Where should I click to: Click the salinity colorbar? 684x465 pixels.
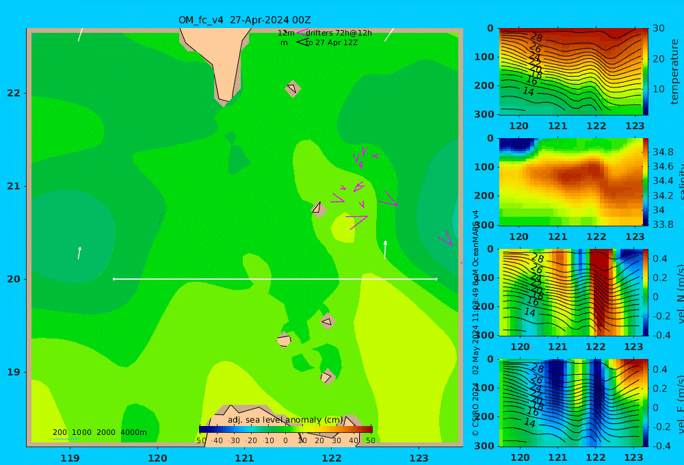pos(646,182)
